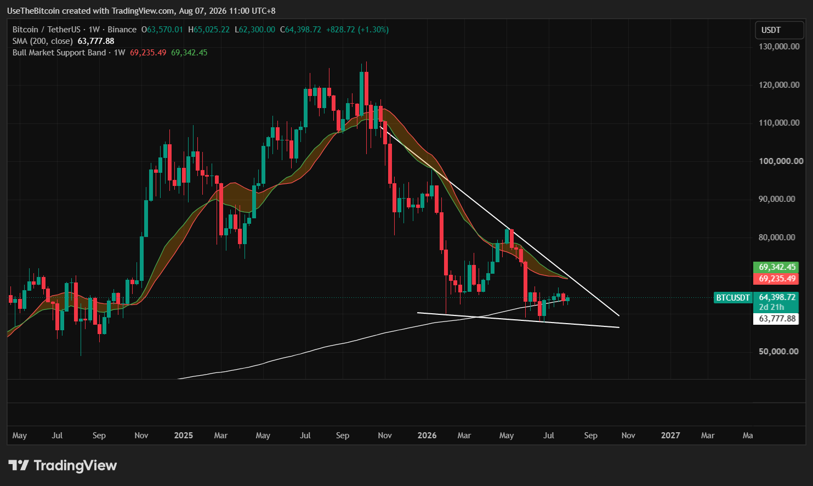Click the Bull Market Support Band label

coord(69,53)
